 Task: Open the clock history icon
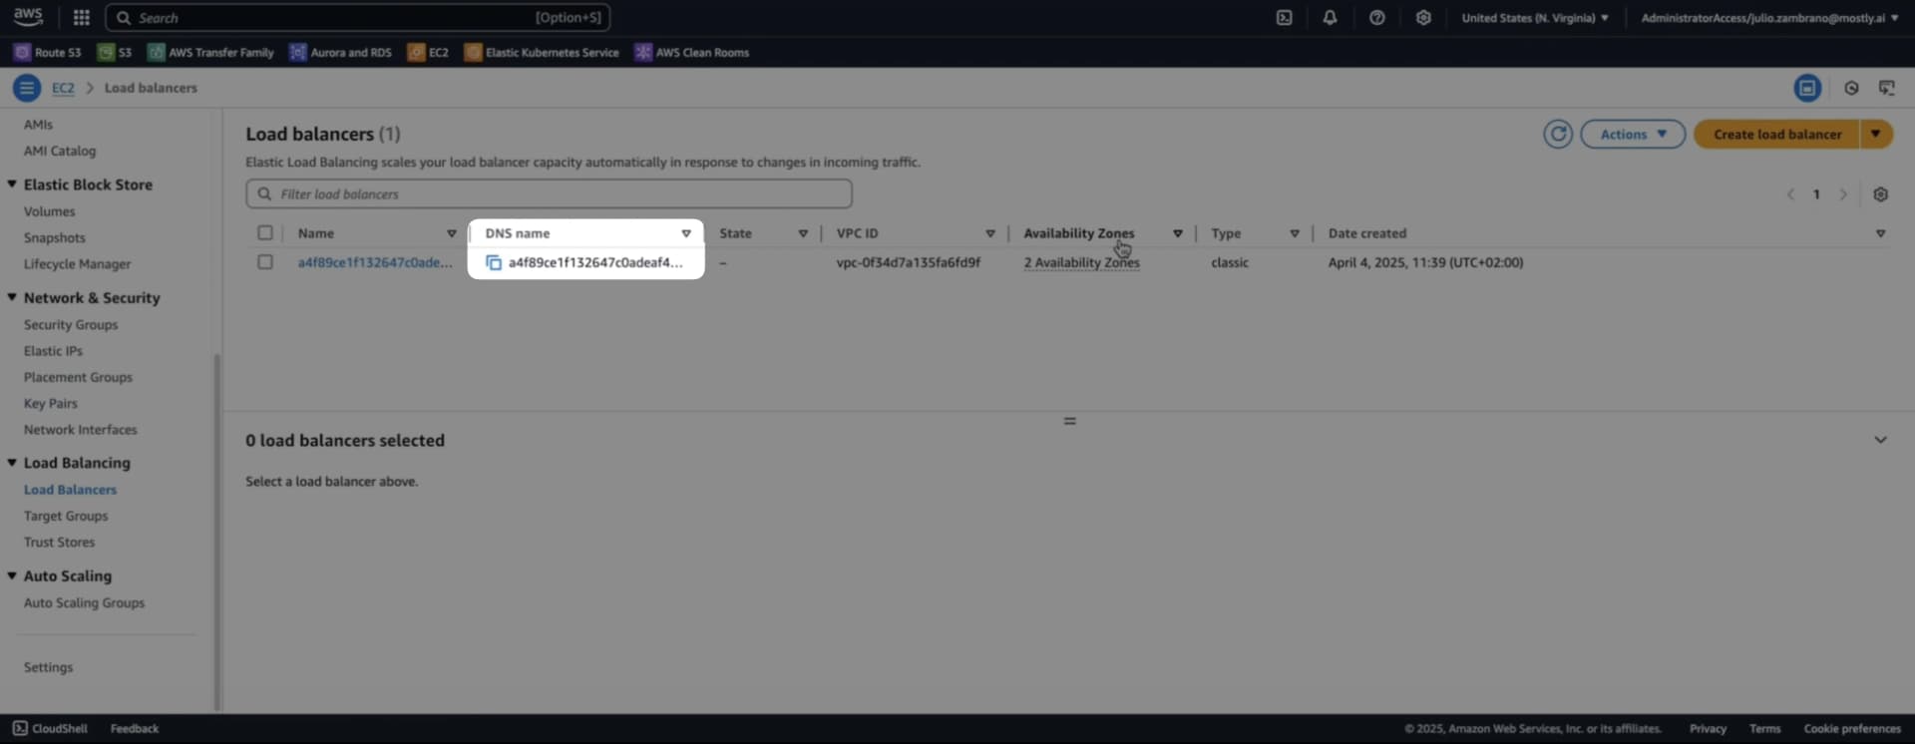coord(1851,88)
